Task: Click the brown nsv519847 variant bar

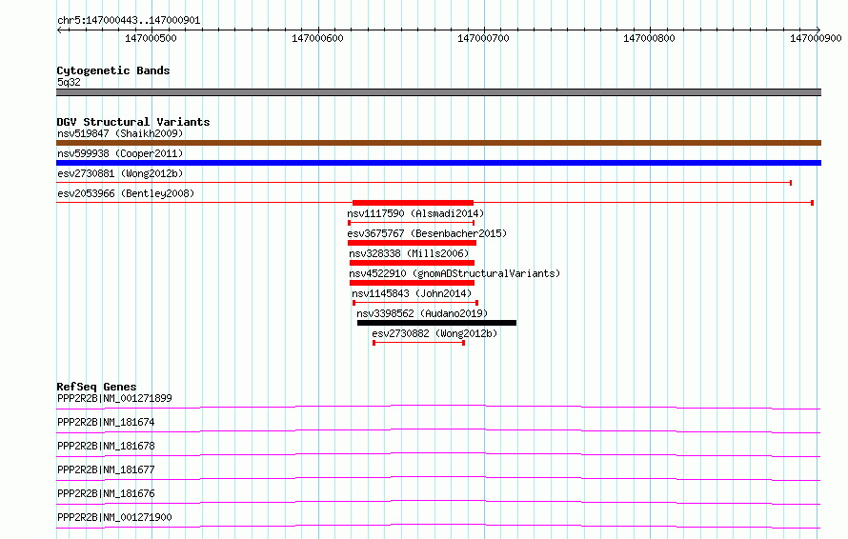Action: click(438, 143)
